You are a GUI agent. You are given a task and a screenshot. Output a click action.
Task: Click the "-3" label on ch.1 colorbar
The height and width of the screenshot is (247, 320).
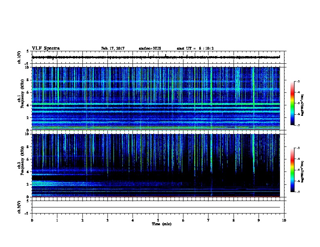coord(298,81)
